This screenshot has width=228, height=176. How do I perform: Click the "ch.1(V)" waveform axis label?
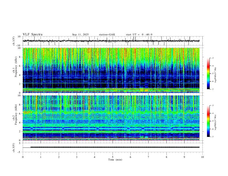coord(14,41)
